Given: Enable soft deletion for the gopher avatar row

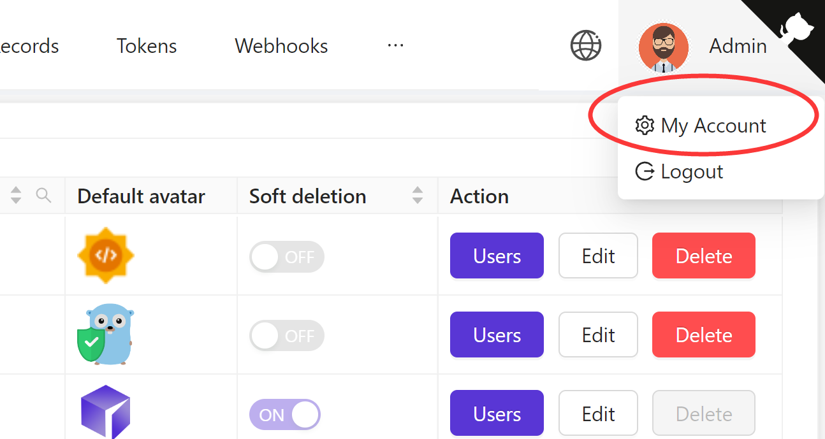Looking at the screenshot, I should click(x=286, y=336).
